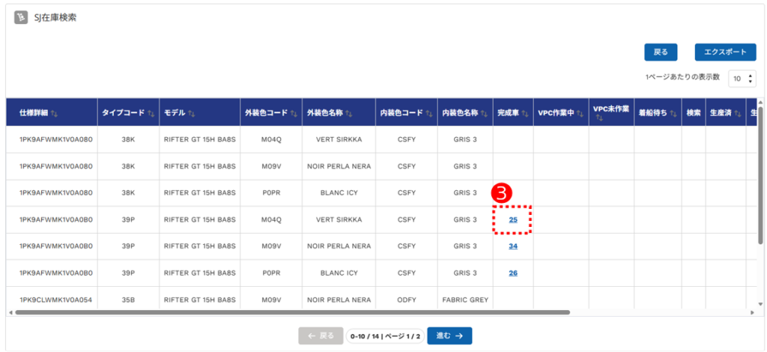The width and height of the screenshot is (767, 352).
Task: Sort by 内装色コード column sort icon
Action: 429,113
